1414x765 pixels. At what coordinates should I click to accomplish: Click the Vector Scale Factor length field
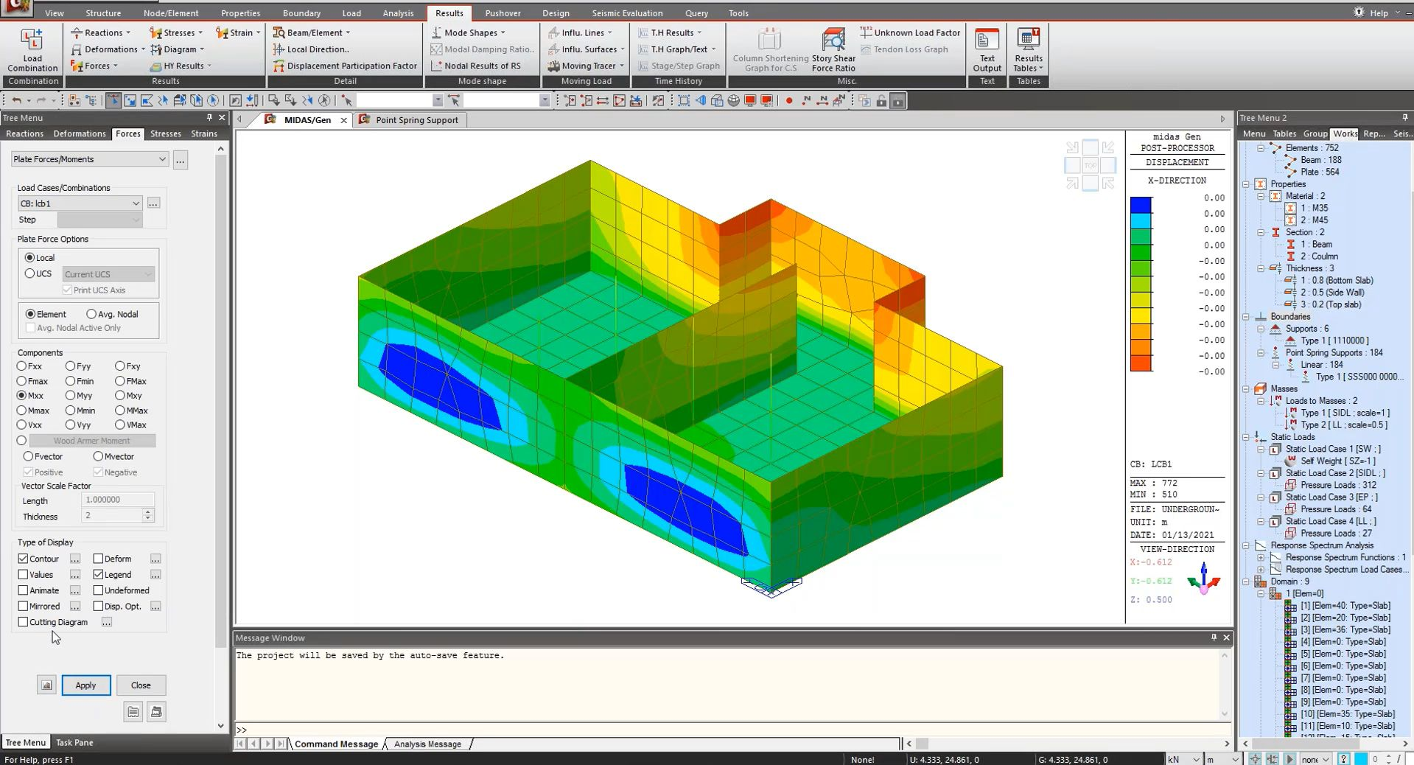[x=118, y=500]
